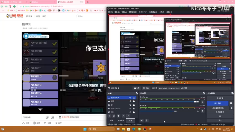The image size is (235, 132).
Task: Open the 排行 ranking link
Action: click(x=44, y=16)
